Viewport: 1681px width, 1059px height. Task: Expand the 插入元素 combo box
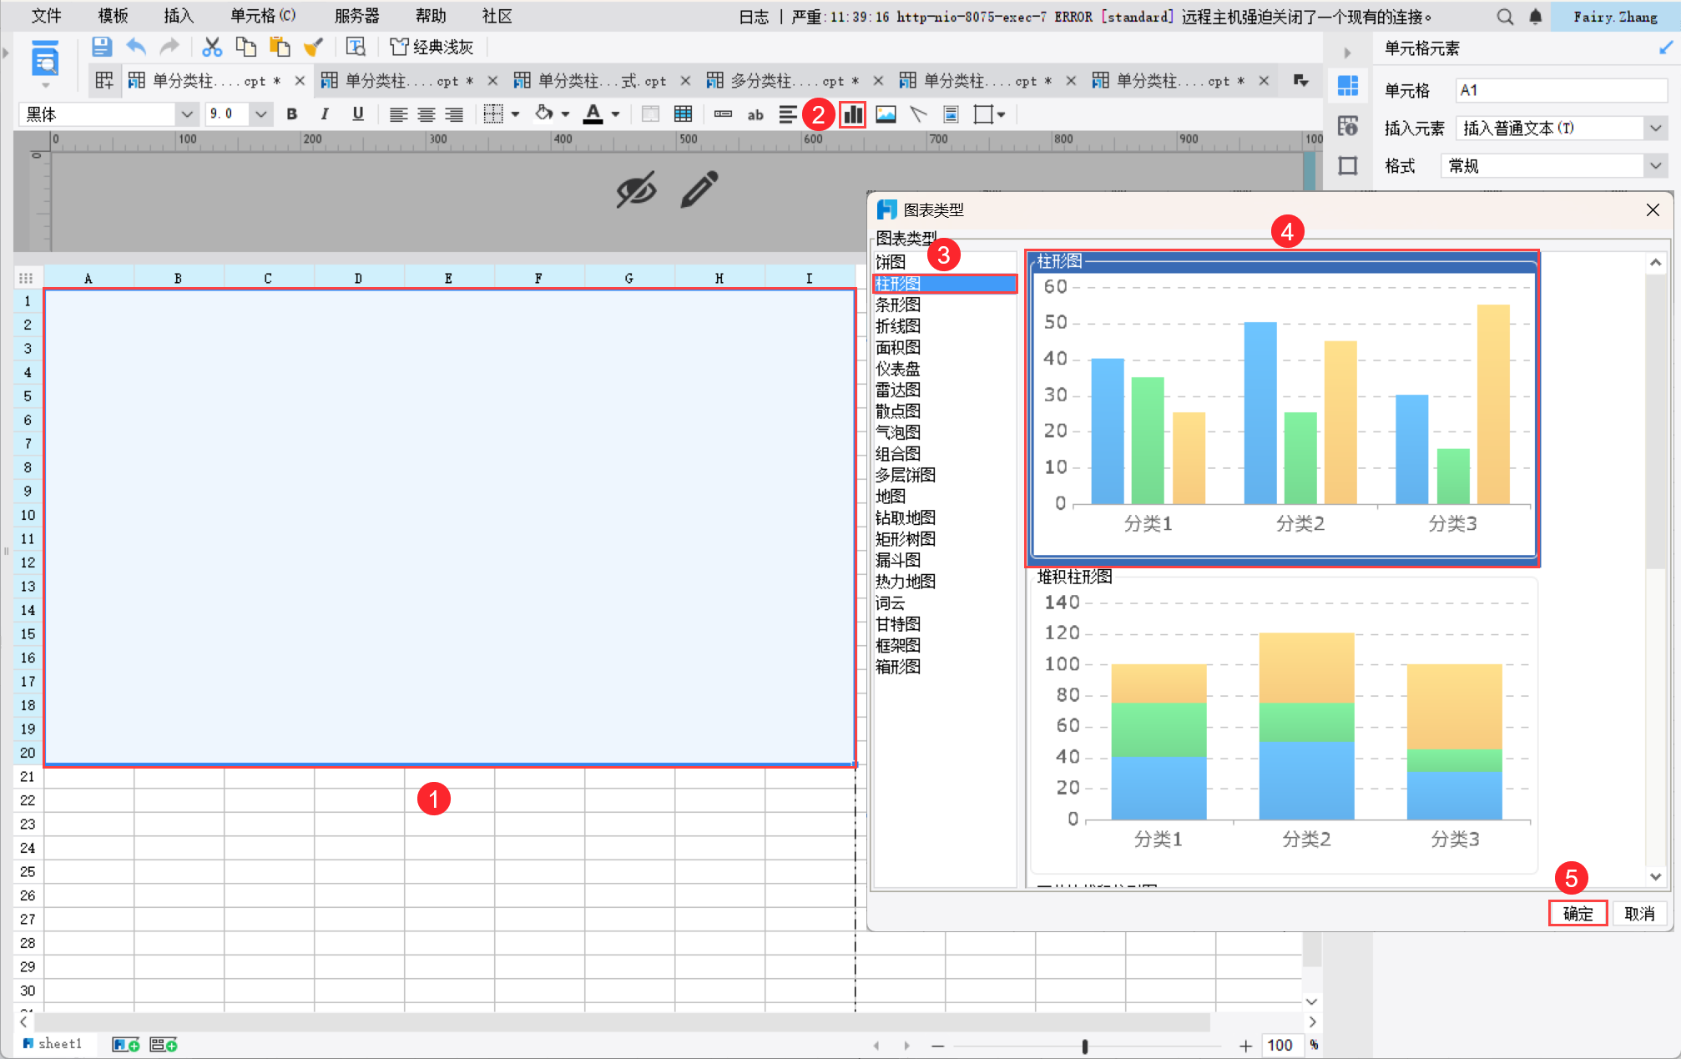pyautogui.click(x=1655, y=128)
